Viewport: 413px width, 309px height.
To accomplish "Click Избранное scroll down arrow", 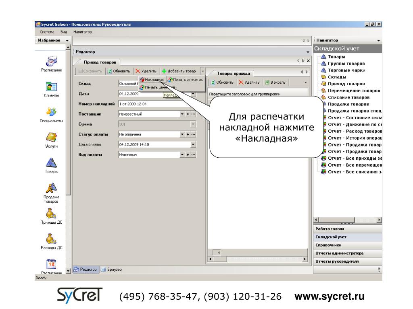I will coord(68,271).
